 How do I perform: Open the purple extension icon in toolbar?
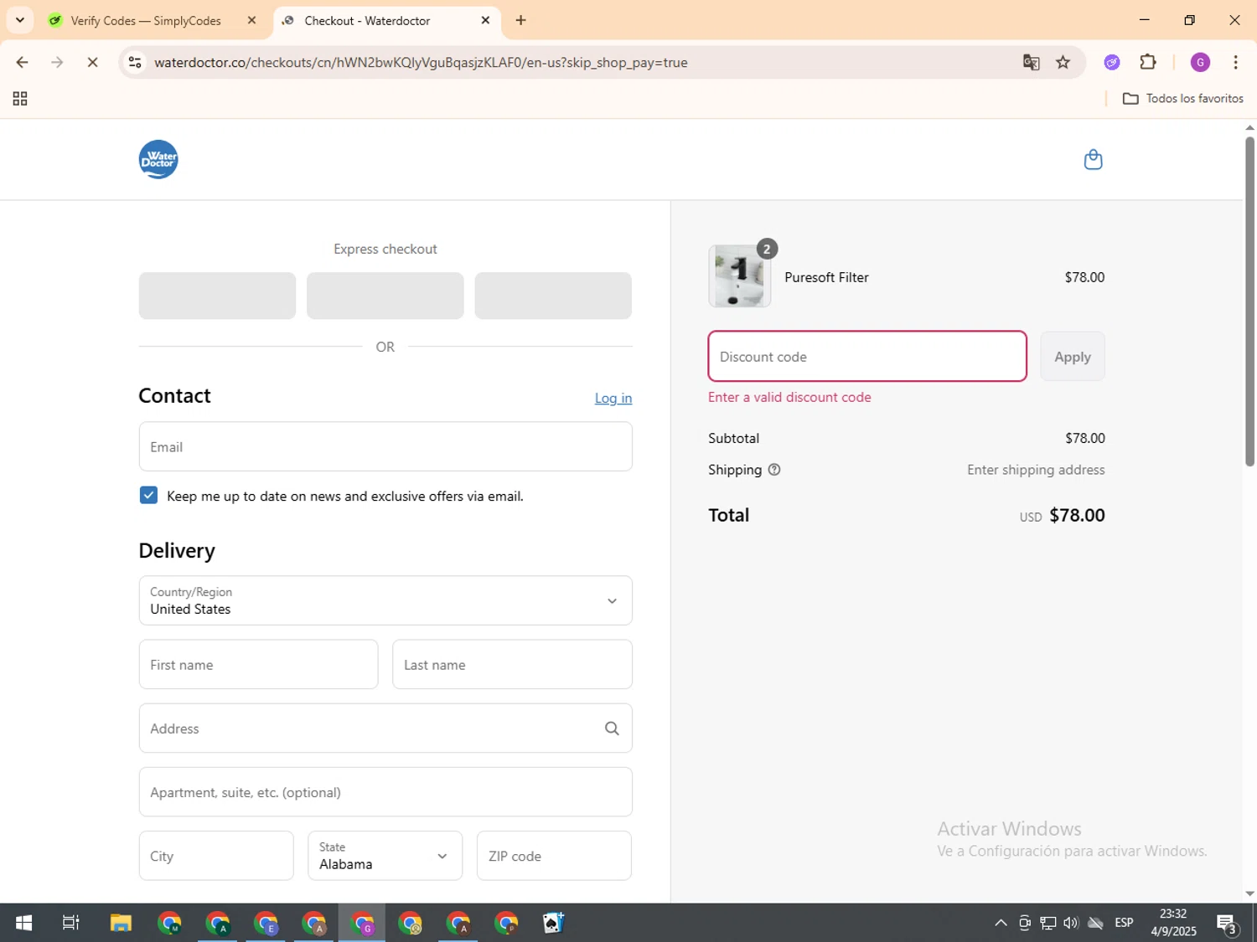(x=1112, y=62)
